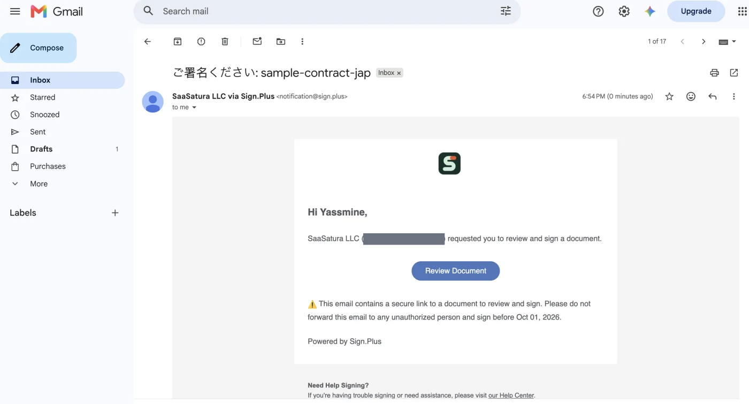
Task: Go to the newer email arrow
Action: (682, 42)
